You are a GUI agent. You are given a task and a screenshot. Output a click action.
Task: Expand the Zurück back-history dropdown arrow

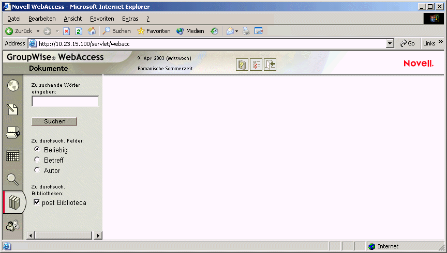(38, 31)
